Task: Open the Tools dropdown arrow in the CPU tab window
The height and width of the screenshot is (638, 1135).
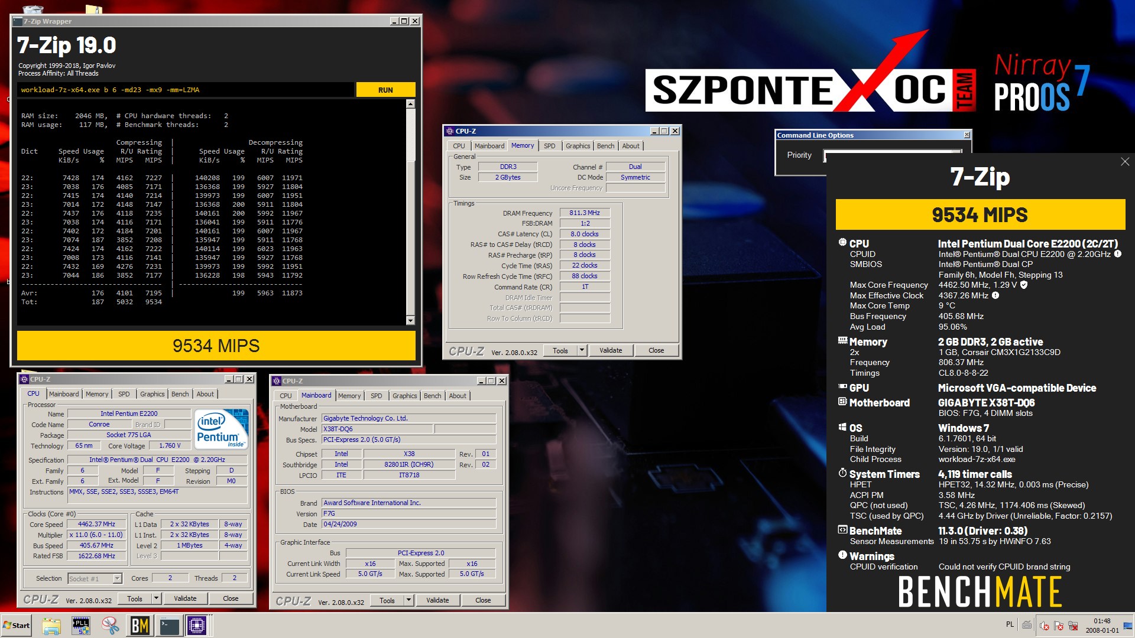Action: pyautogui.click(x=156, y=598)
